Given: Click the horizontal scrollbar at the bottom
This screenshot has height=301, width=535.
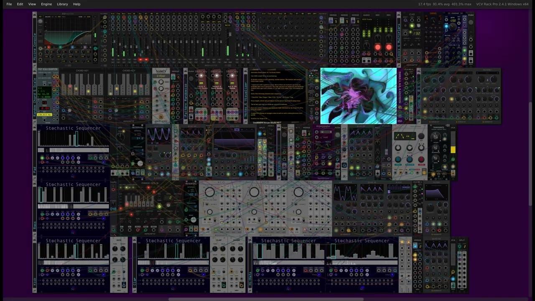Looking at the screenshot, I should pos(266,299).
